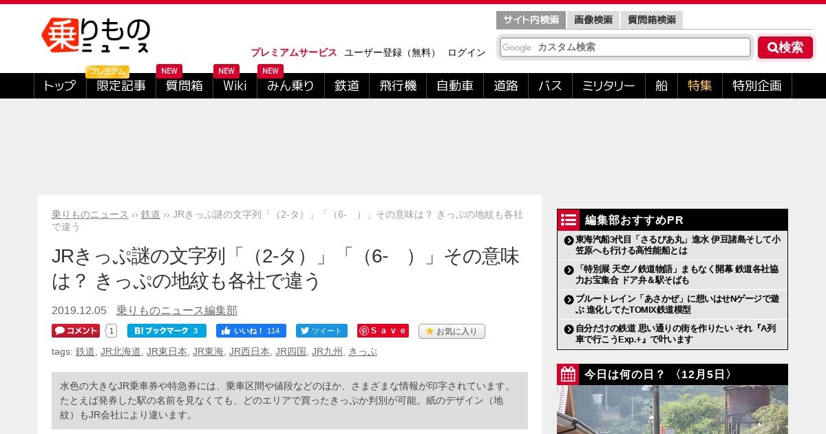Click the comment count bubble showing 1

tap(112, 331)
